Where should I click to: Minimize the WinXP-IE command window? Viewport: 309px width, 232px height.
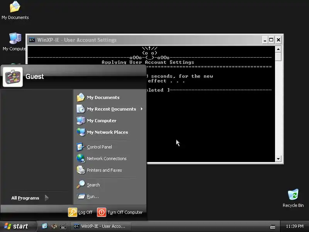265,40
